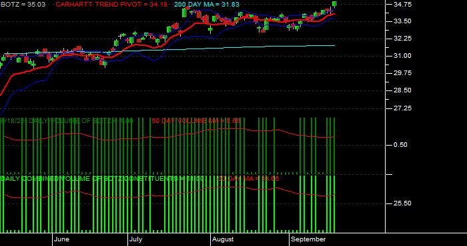
Task: Click the August label on the time axis
Action: click(223, 239)
